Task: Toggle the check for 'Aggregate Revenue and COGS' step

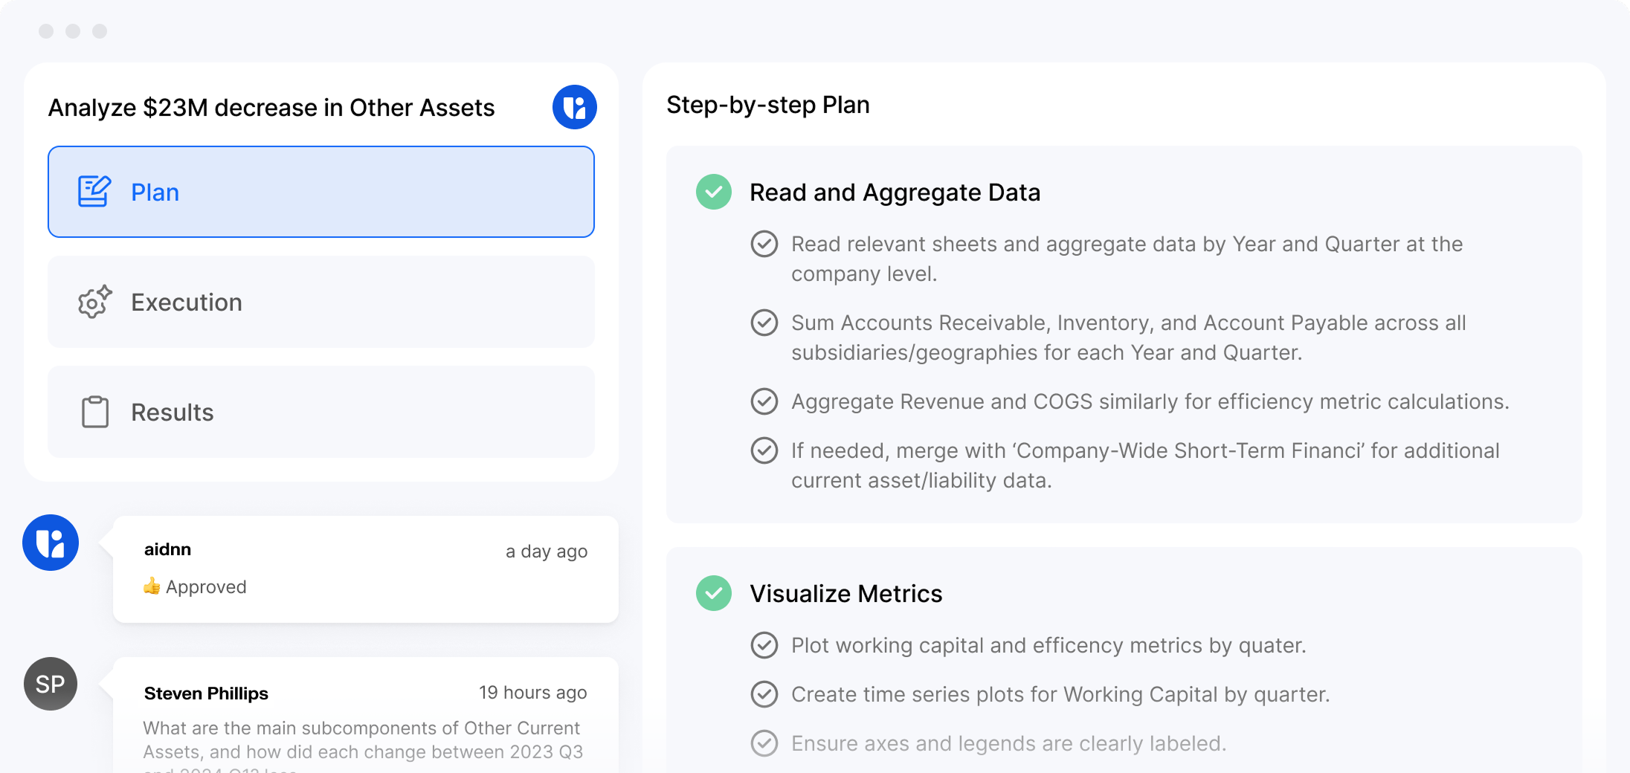Action: pyautogui.click(x=764, y=401)
